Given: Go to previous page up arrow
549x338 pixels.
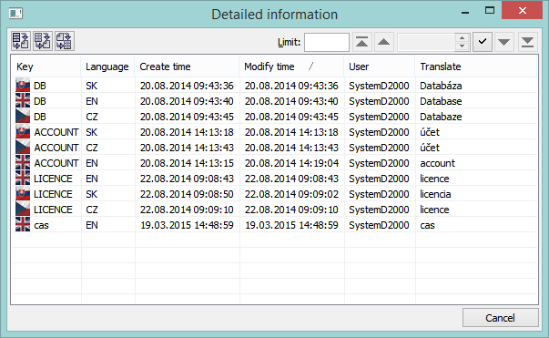Looking at the screenshot, I should click(x=383, y=42).
